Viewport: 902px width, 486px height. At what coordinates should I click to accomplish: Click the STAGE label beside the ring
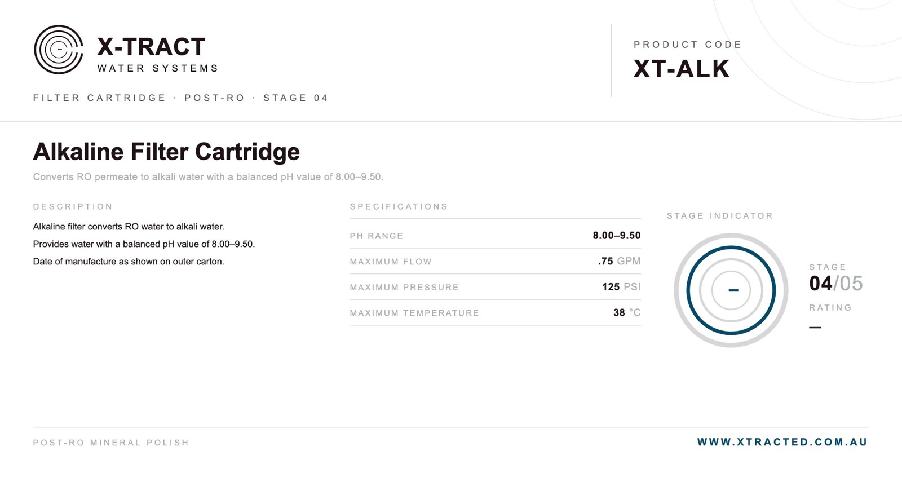(x=828, y=267)
